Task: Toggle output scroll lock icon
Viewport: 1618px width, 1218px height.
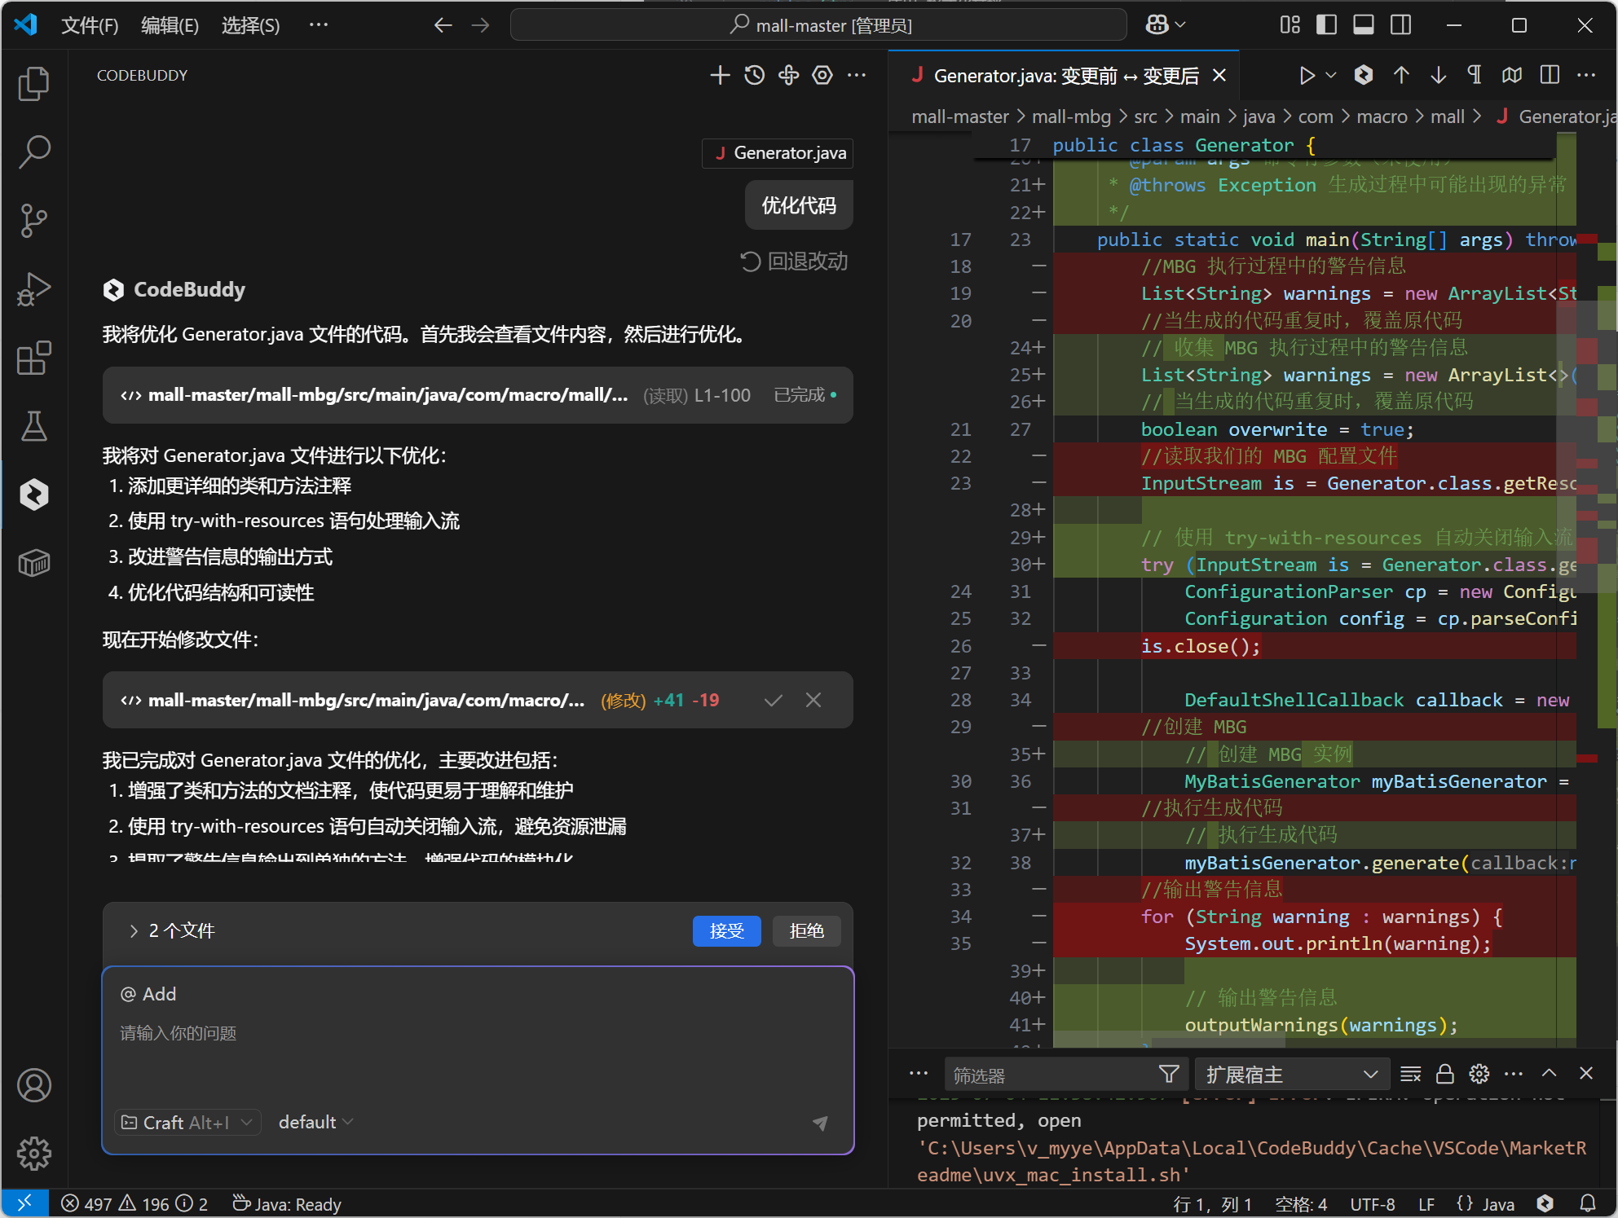Action: coord(1444,1075)
